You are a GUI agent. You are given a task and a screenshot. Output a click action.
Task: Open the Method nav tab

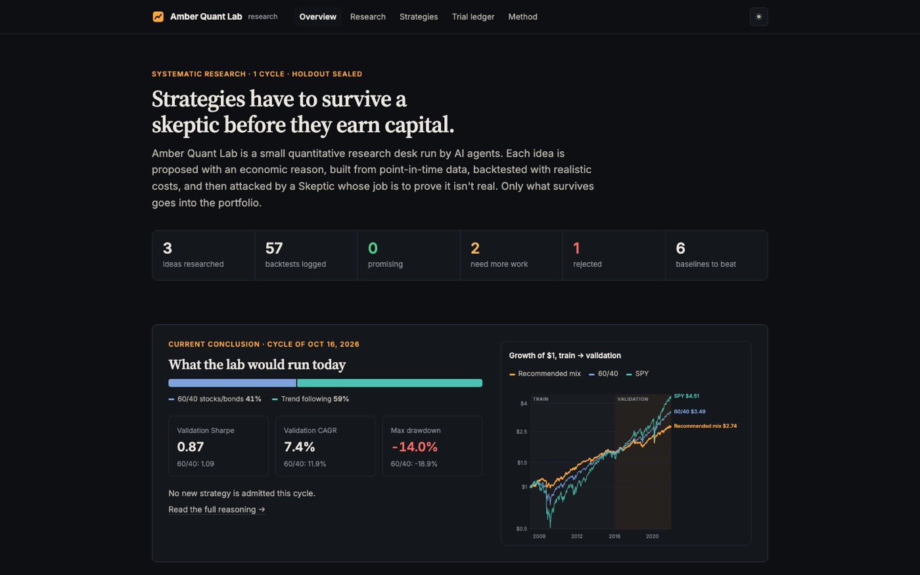coord(522,16)
